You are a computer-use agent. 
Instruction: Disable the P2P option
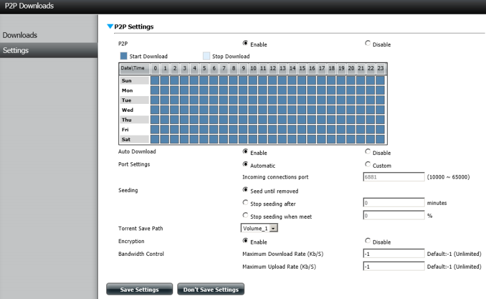[x=368, y=43]
